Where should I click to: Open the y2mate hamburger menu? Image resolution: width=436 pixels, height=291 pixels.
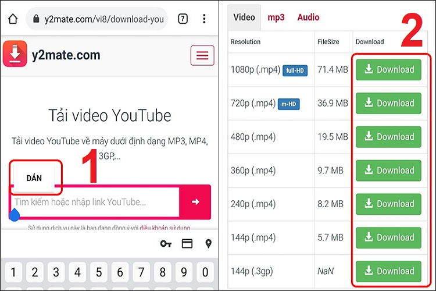202,55
